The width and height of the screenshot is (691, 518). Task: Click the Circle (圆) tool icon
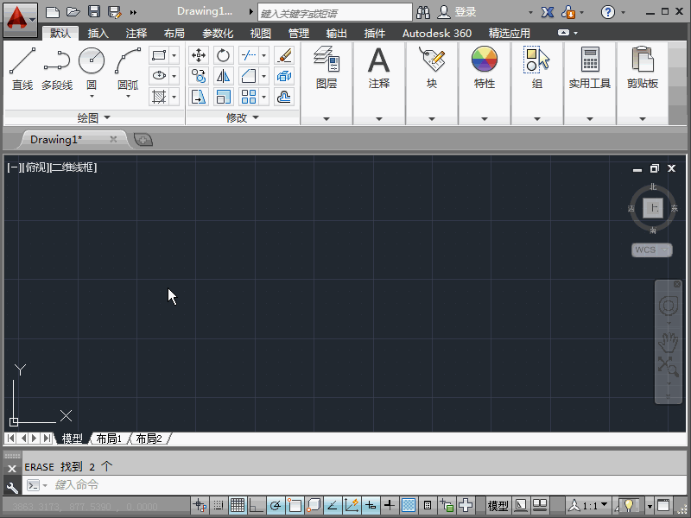92,62
